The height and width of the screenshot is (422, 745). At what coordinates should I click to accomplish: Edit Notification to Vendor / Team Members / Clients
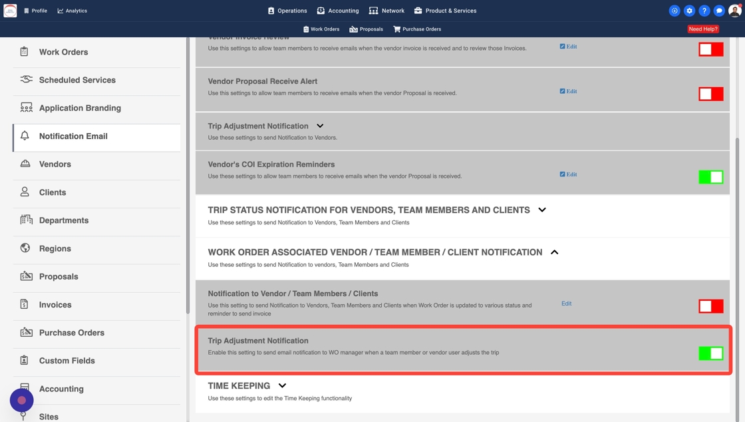click(x=566, y=304)
